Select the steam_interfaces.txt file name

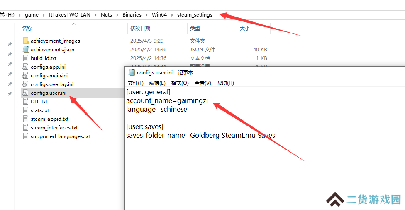pyautogui.click(x=54, y=128)
